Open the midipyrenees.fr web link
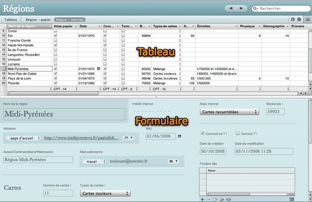312x202 pixels. pyautogui.click(x=82, y=138)
